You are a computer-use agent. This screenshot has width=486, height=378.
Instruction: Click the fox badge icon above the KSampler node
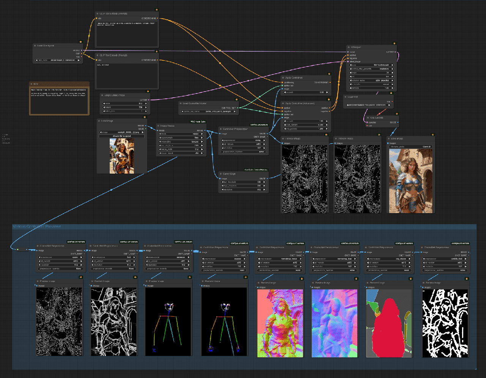point(394,44)
